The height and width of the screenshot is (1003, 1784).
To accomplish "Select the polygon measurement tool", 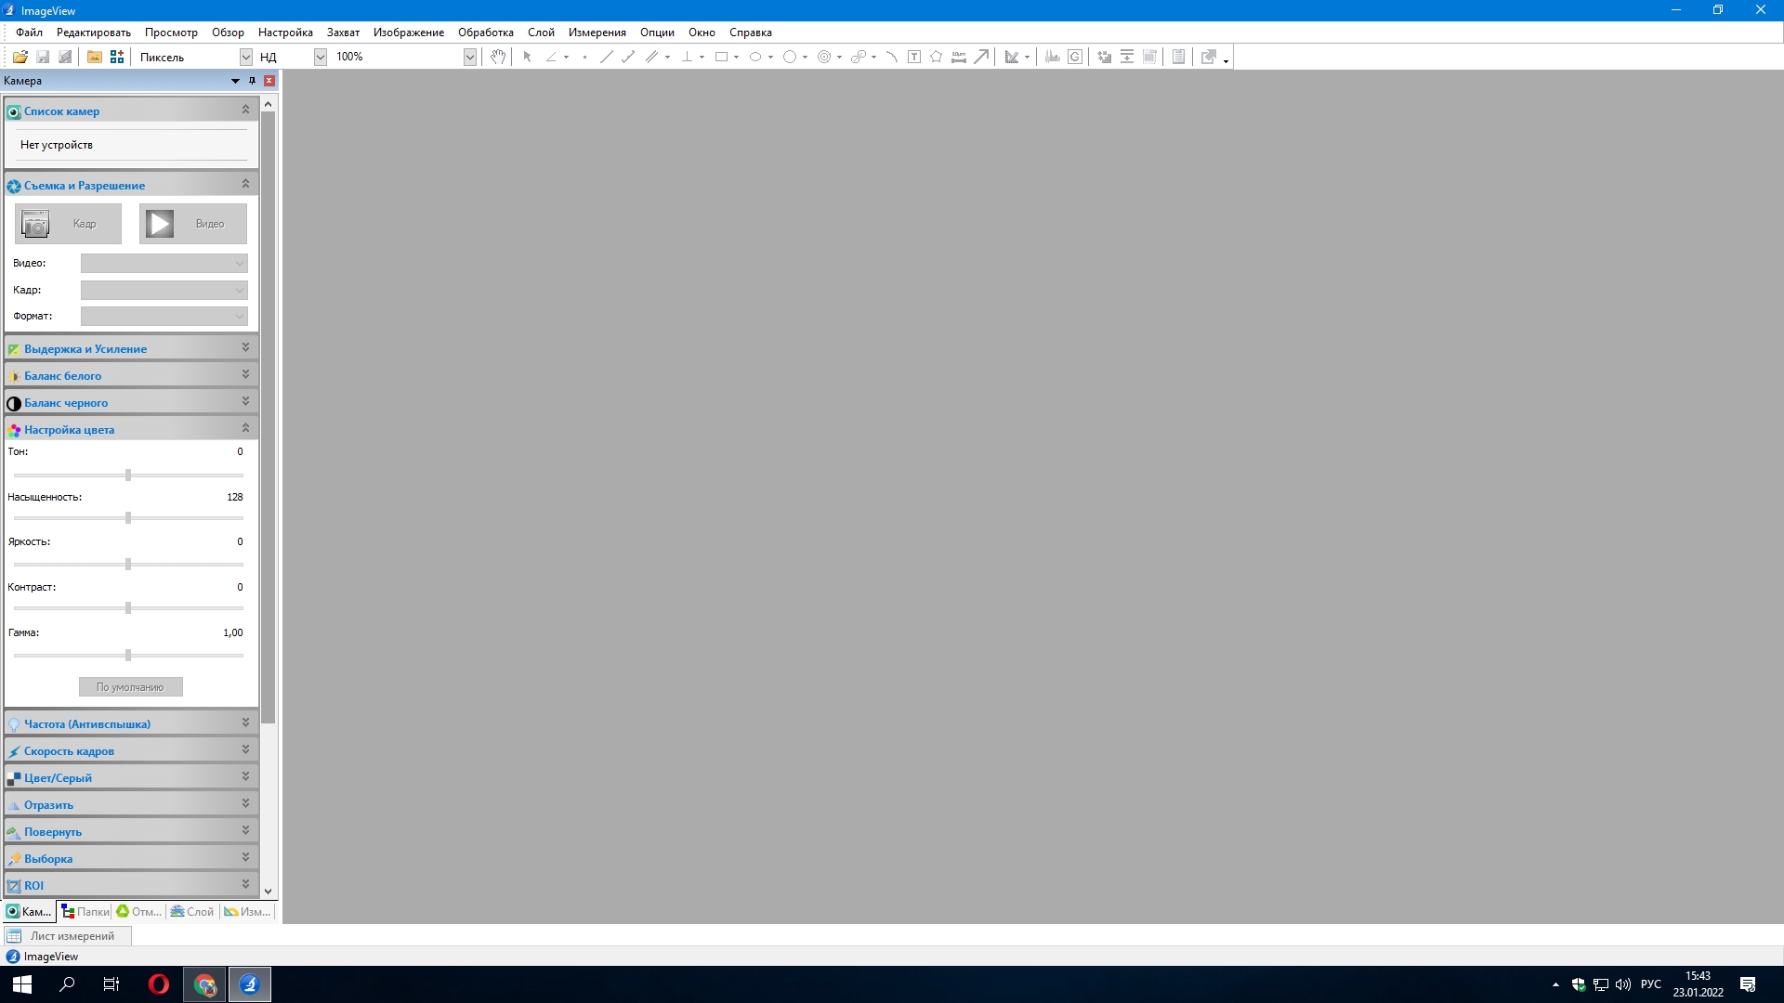I will (936, 57).
